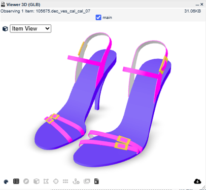The width and height of the screenshot is (206, 190).
Task: Click the zipped file icon
Action: (96, 181)
